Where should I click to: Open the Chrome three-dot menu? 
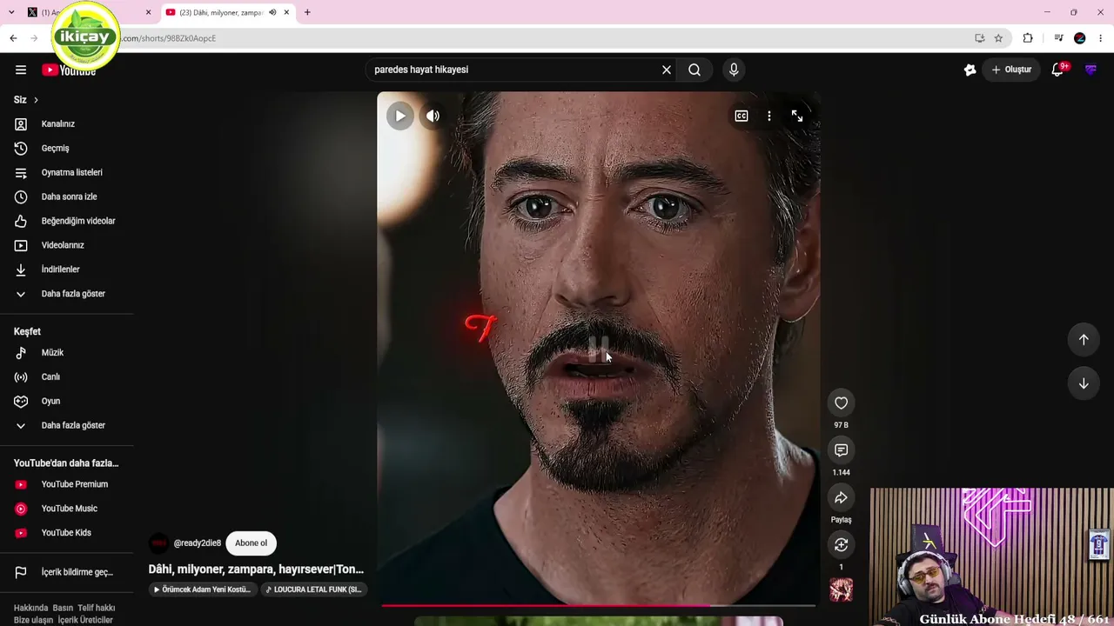tap(1101, 38)
